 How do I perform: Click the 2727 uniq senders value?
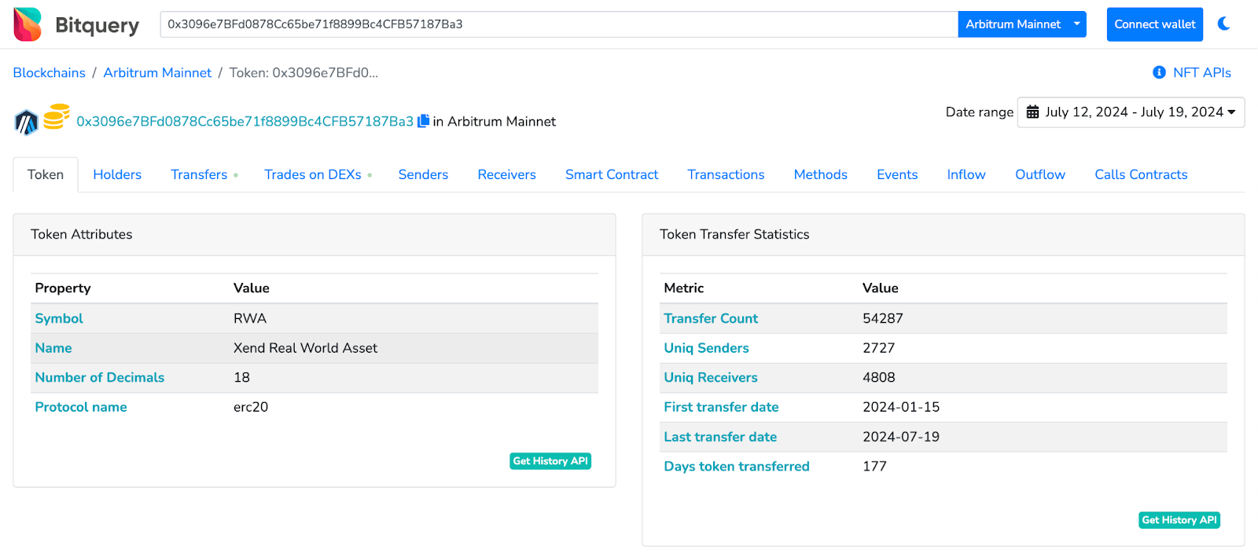tap(879, 348)
